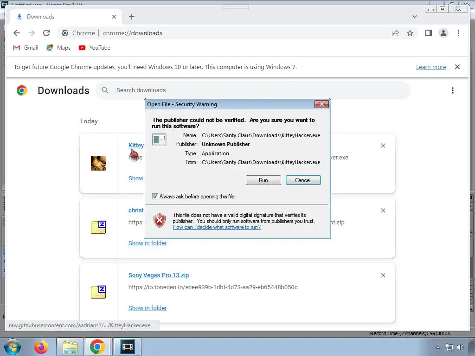Click the KitteyHacker thumbnail image

[98, 163]
